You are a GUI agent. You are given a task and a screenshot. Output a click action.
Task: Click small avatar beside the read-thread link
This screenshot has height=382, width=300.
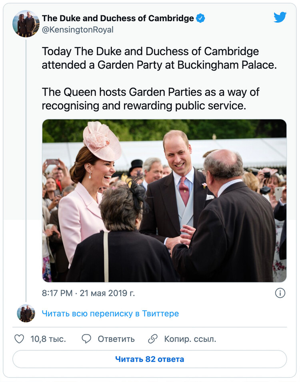point(26,313)
